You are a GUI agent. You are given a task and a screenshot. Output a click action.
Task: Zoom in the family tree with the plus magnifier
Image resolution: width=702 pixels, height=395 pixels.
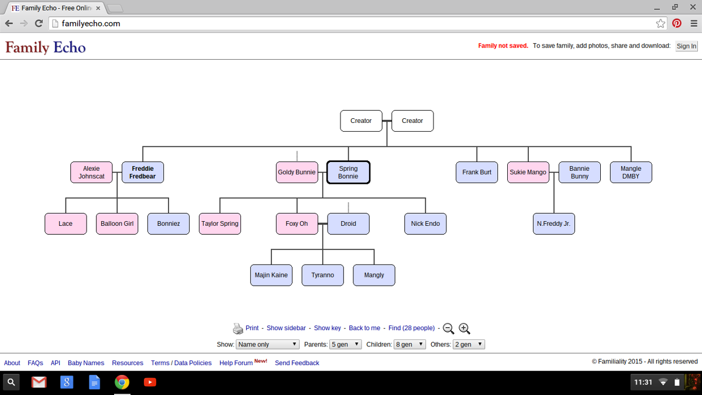tap(464, 328)
